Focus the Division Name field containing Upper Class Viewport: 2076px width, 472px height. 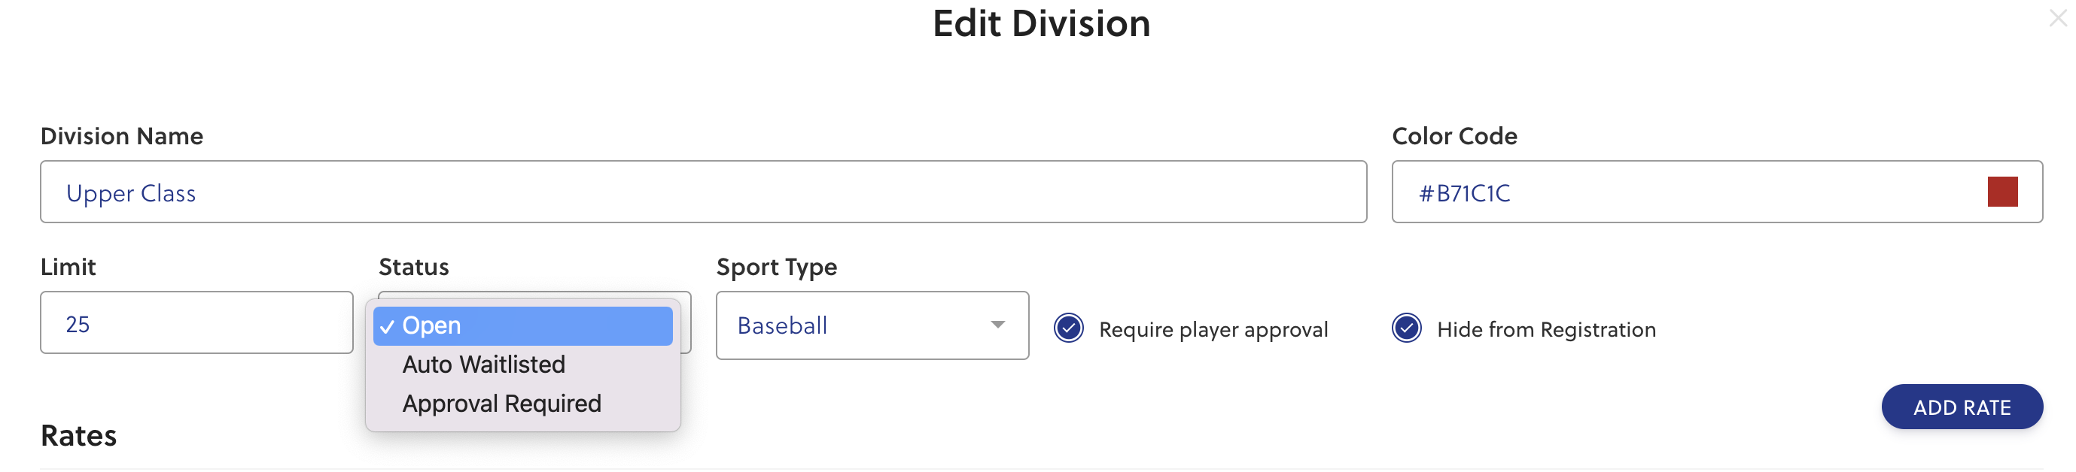[x=703, y=192]
